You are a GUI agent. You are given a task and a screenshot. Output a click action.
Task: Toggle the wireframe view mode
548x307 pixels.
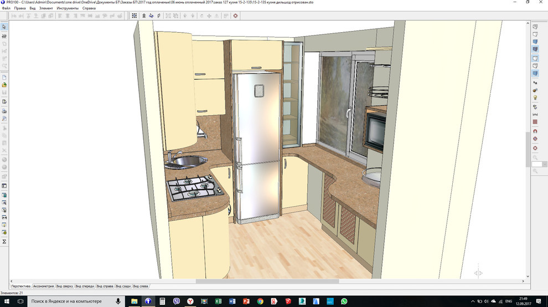[535, 27]
